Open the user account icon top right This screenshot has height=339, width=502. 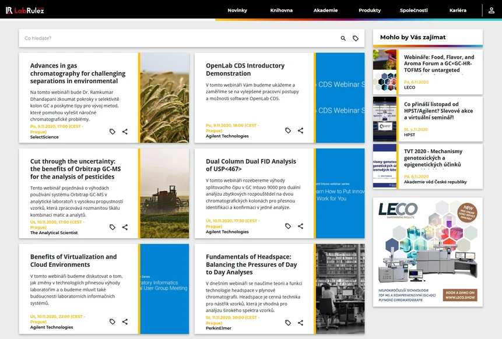(x=490, y=10)
